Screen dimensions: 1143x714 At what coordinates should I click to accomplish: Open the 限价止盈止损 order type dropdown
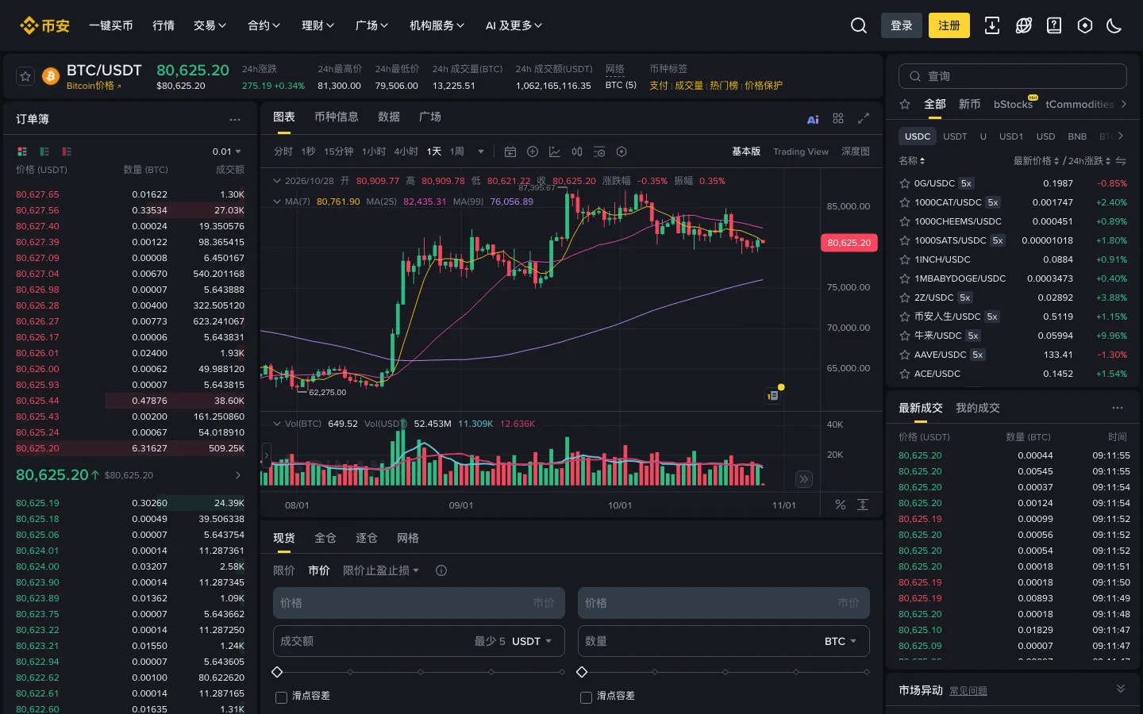point(381,570)
